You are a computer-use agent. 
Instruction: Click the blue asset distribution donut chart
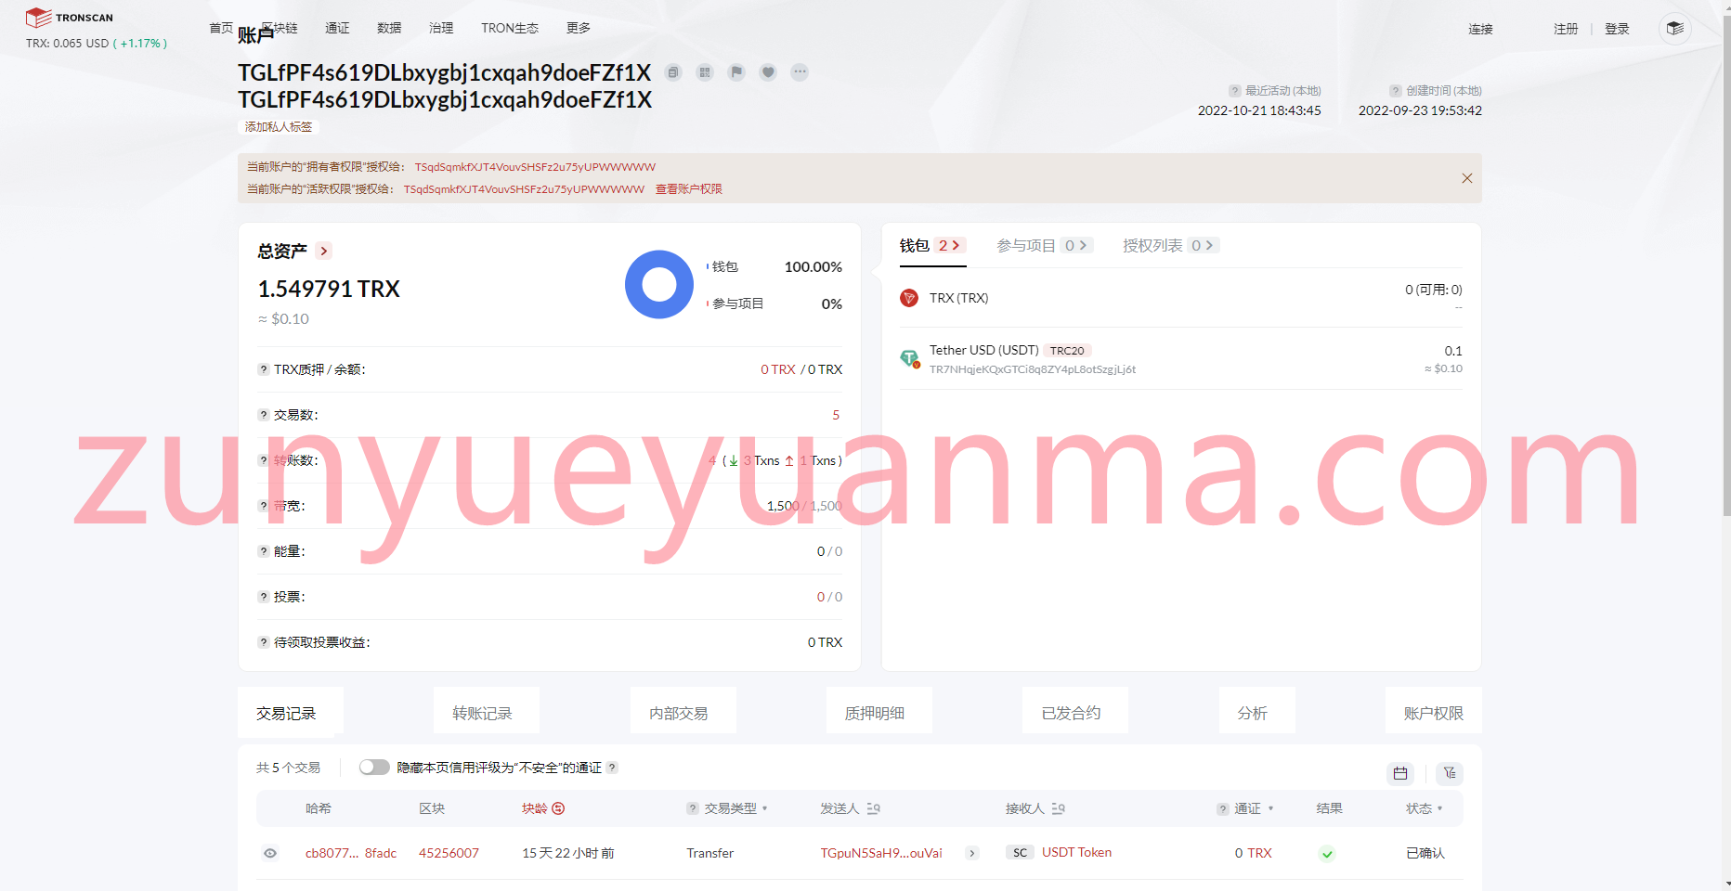659,284
